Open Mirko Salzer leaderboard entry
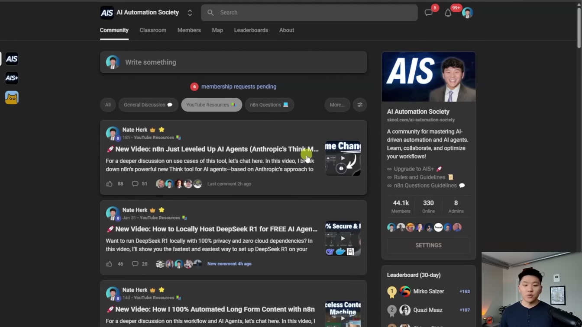This screenshot has width=582, height=327. 428,292
